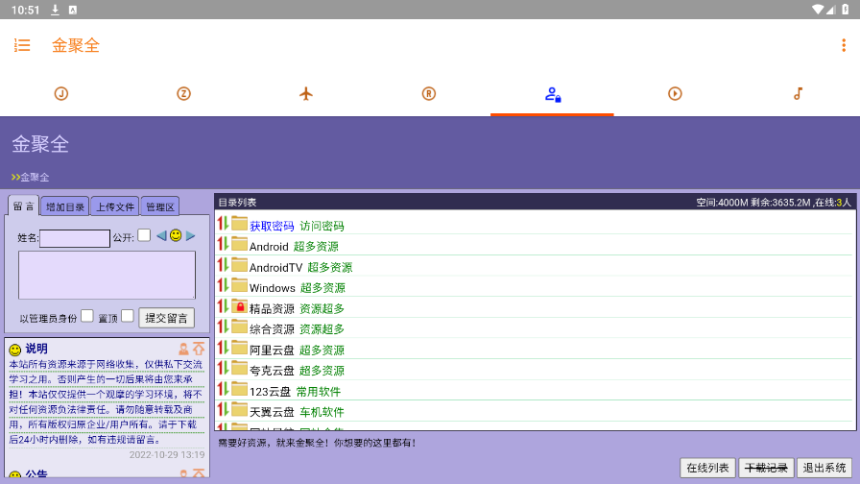Select the circled R tab icon
This screenshot has height=484, width=860.
(x=429, y=93)
